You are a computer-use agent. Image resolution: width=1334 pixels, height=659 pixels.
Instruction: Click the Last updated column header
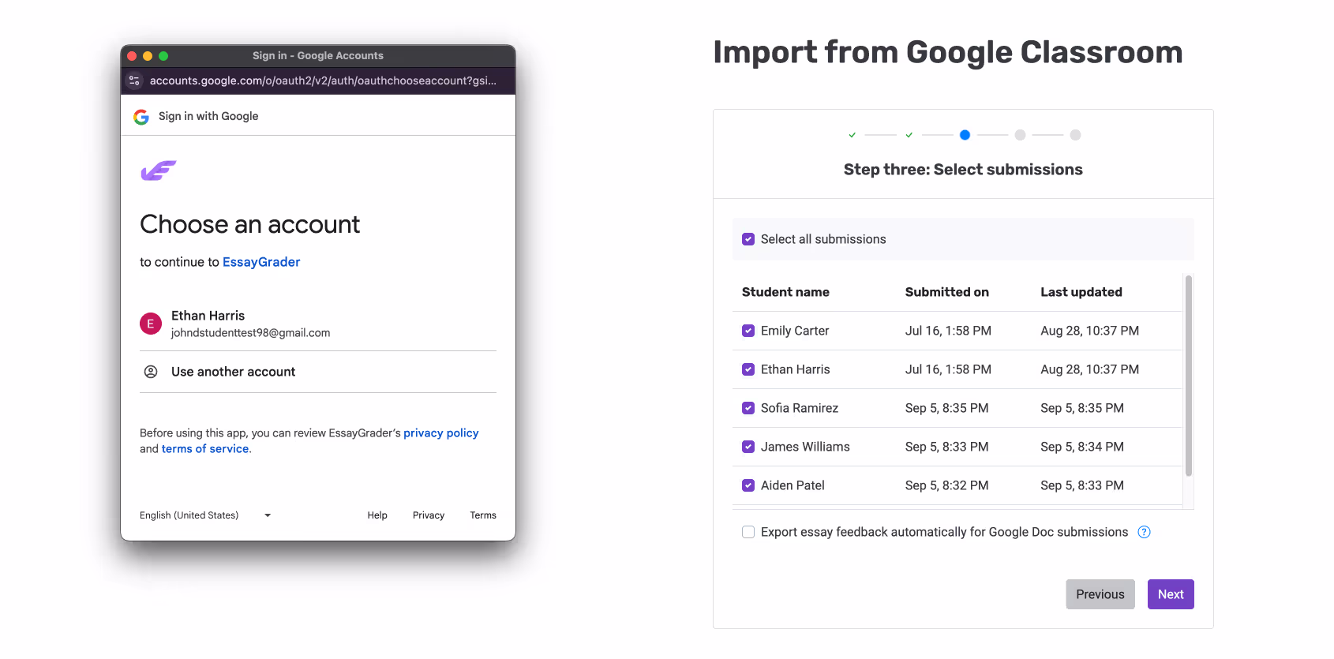pyautogui.click(x=1081, y=292)
